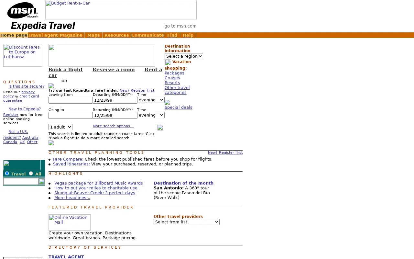Click the Departing date field

(115, 100)
